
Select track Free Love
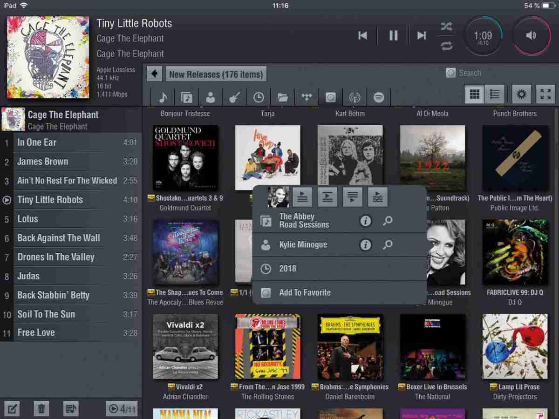tap(70, 333)
